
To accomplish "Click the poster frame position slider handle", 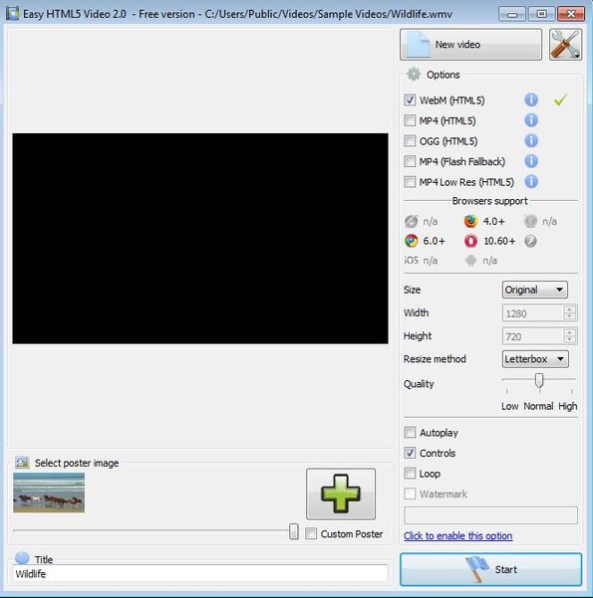I will pyautogui.click(x=294, y=531).
